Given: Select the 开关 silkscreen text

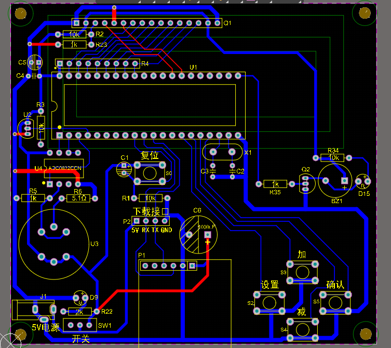Looking at the screenshot, I should (x=81, y=339).
